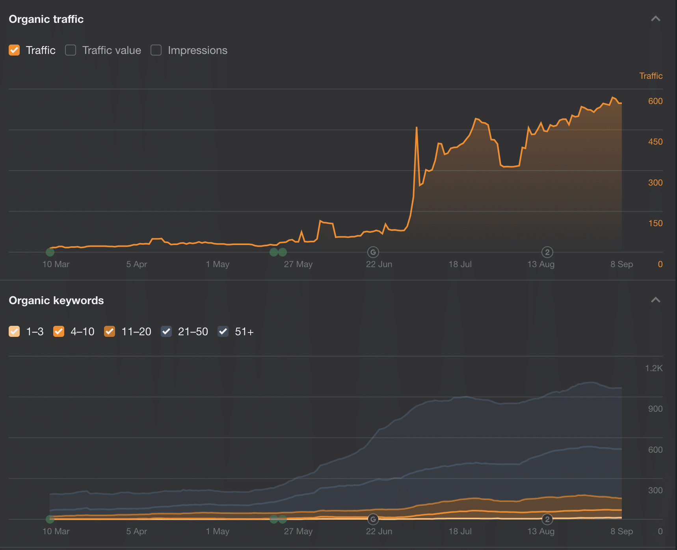Click the green dot near 10 Mar on traffic chart
The width and height of the screenshot is (677, 550).
pos(50,252)
